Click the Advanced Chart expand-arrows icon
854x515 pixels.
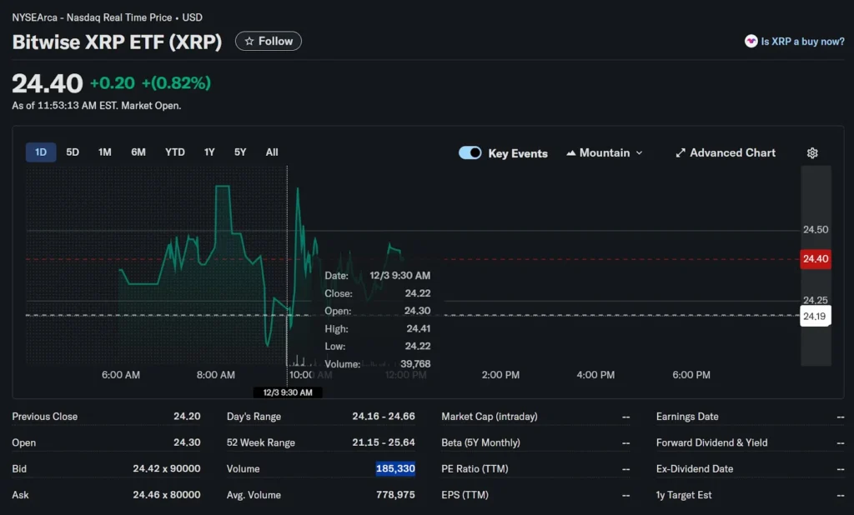click(680, 152)
